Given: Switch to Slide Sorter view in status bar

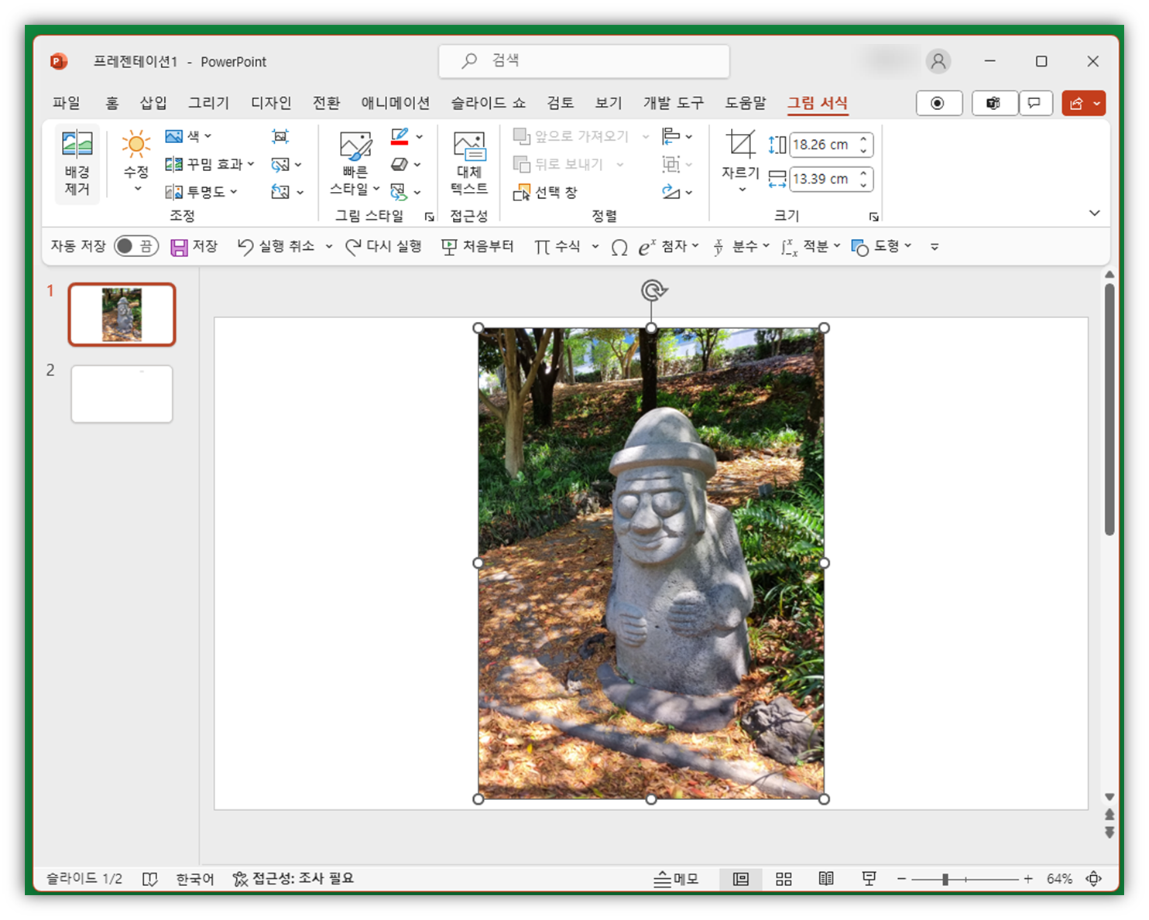Looking at the screenshot, I should 783,878.
